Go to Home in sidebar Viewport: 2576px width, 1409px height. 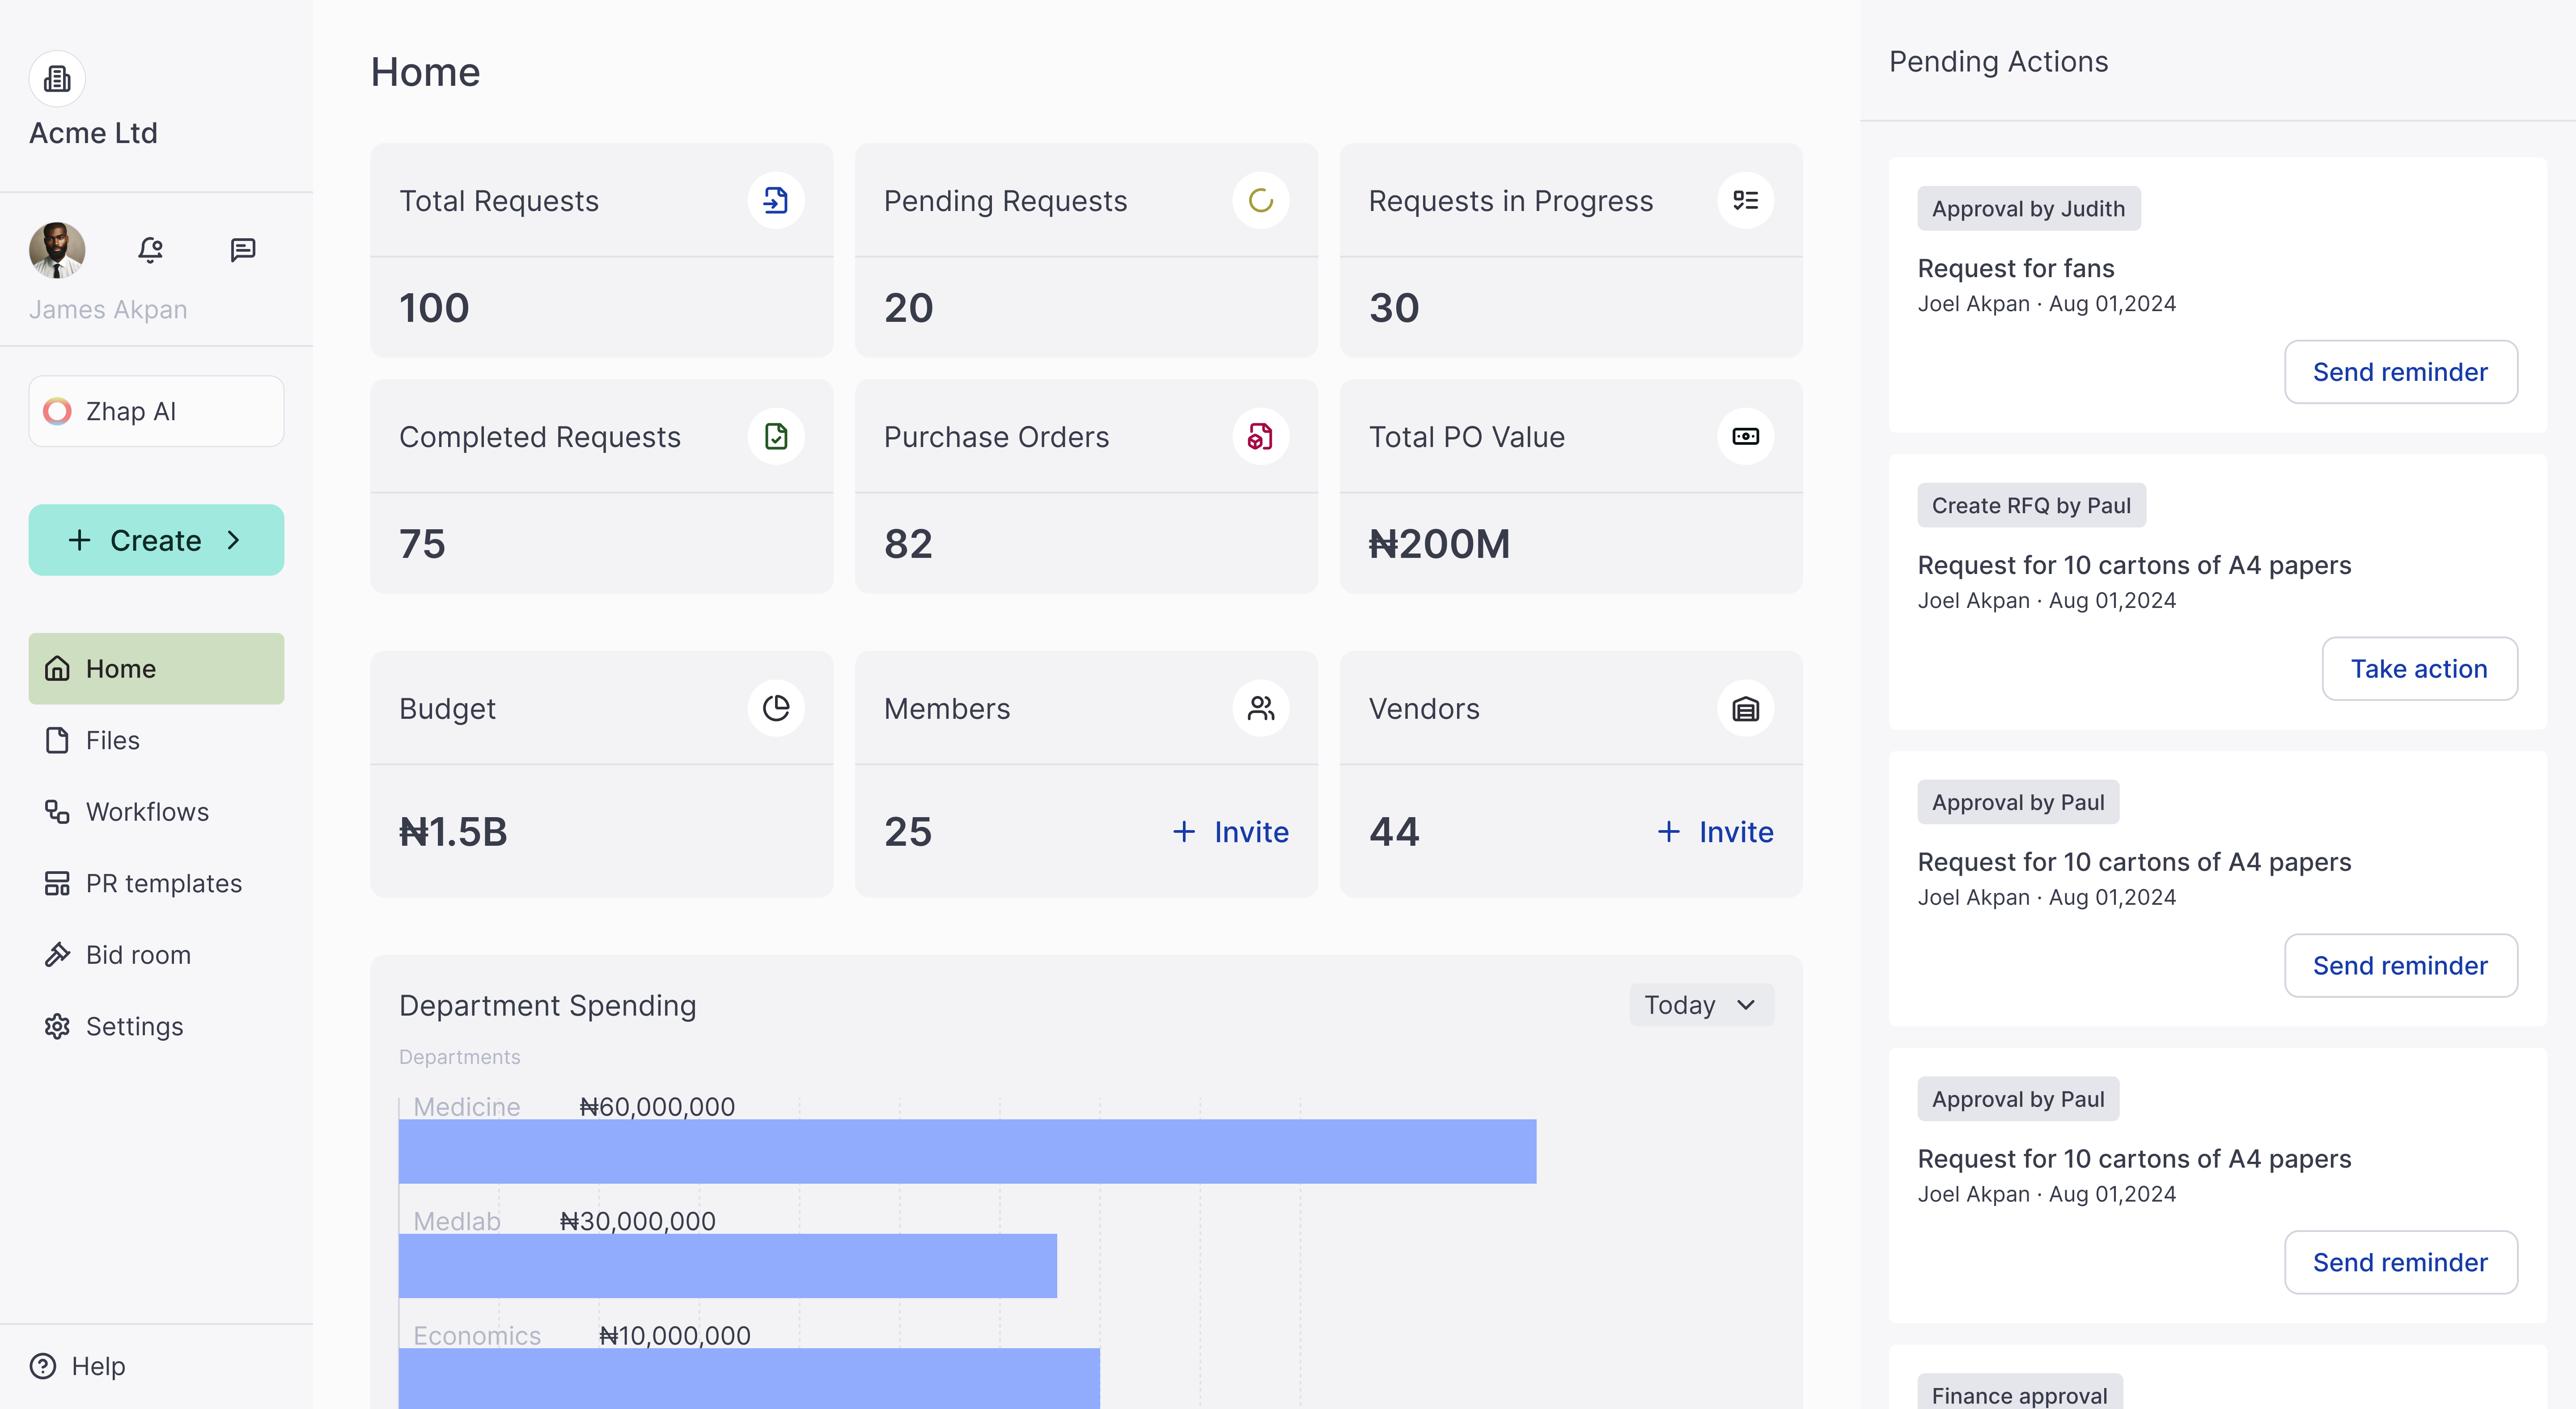[x=156, y=669]
